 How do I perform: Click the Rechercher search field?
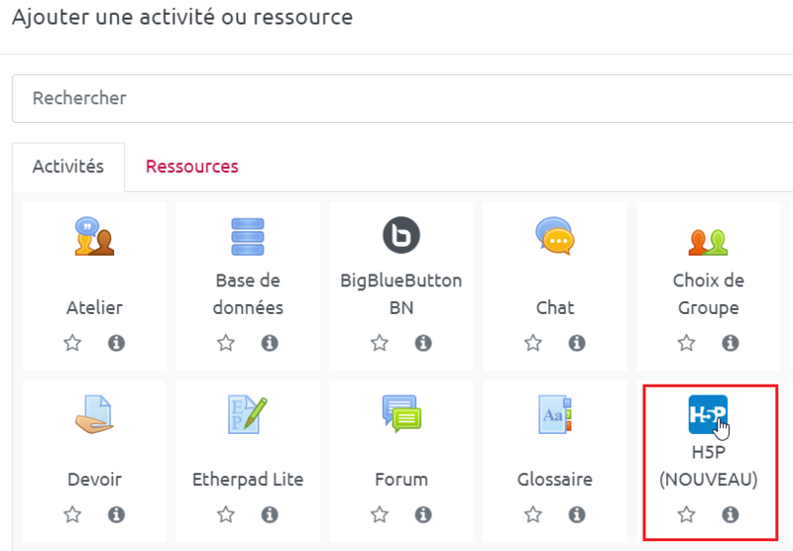pos(396,98)
